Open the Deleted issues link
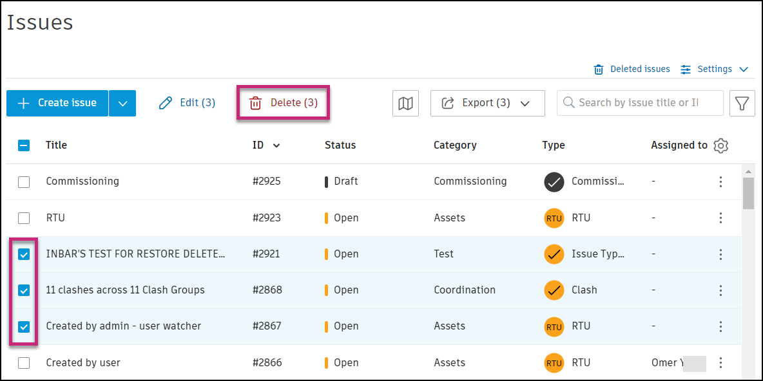 632,69
